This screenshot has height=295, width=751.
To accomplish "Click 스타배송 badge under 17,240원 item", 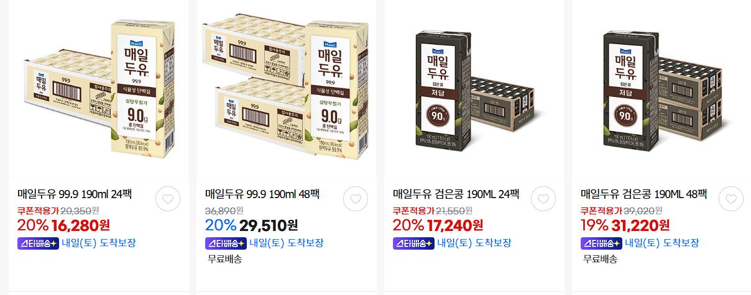I will point(413,243).
